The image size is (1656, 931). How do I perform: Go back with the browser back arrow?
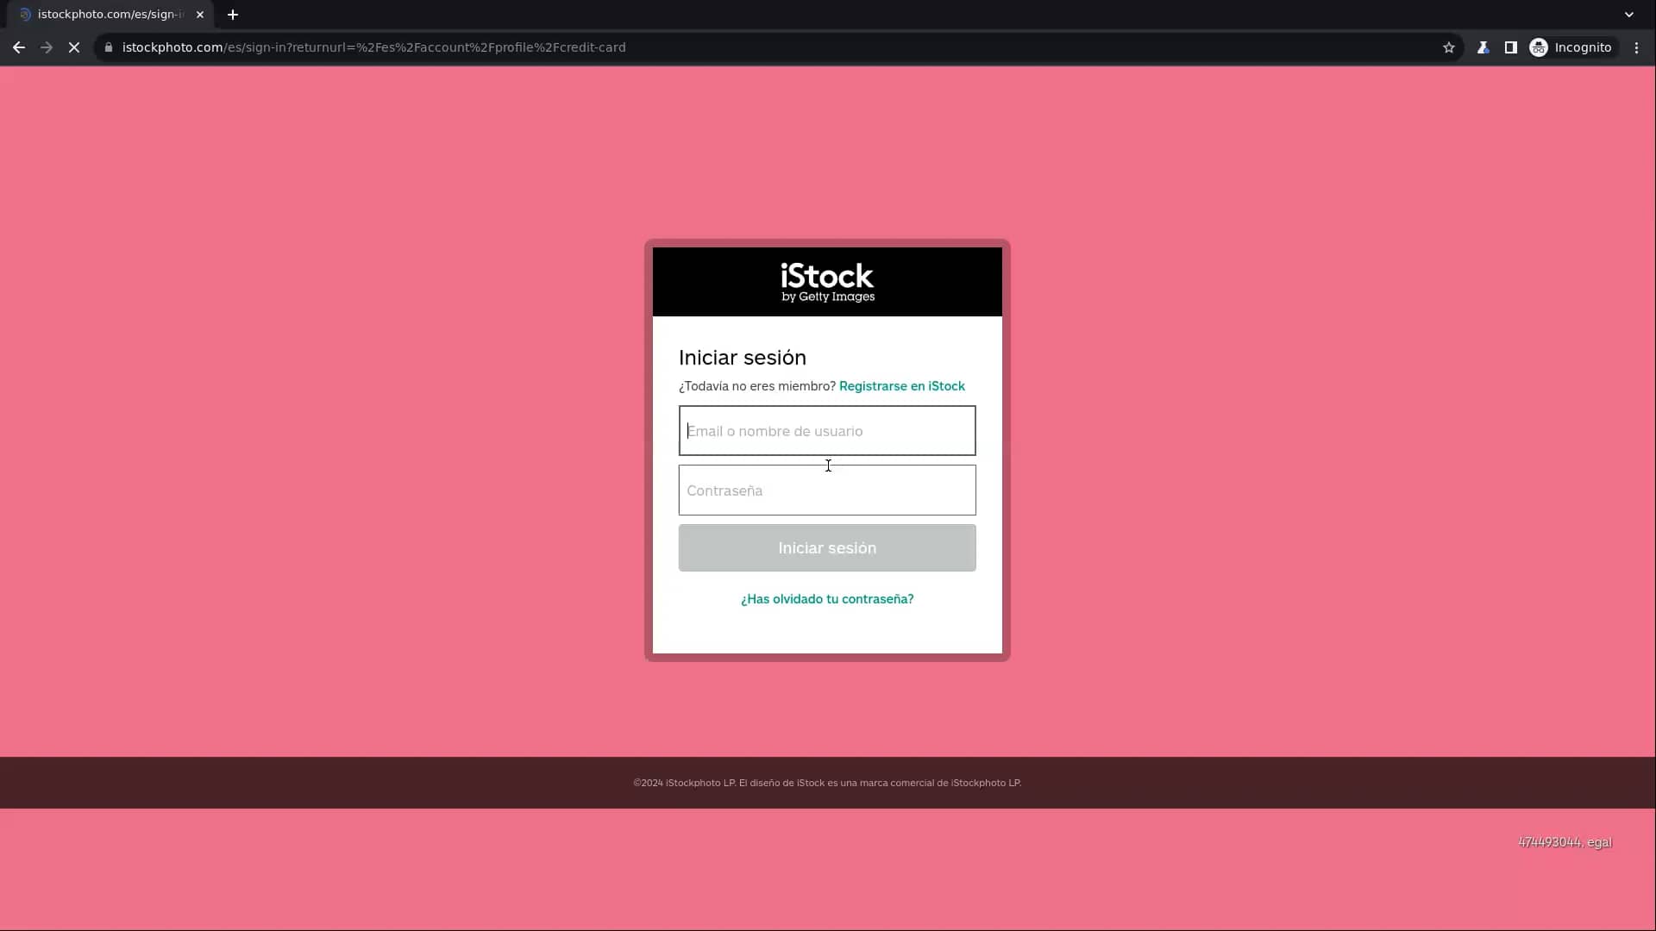[x=19, y=47]
